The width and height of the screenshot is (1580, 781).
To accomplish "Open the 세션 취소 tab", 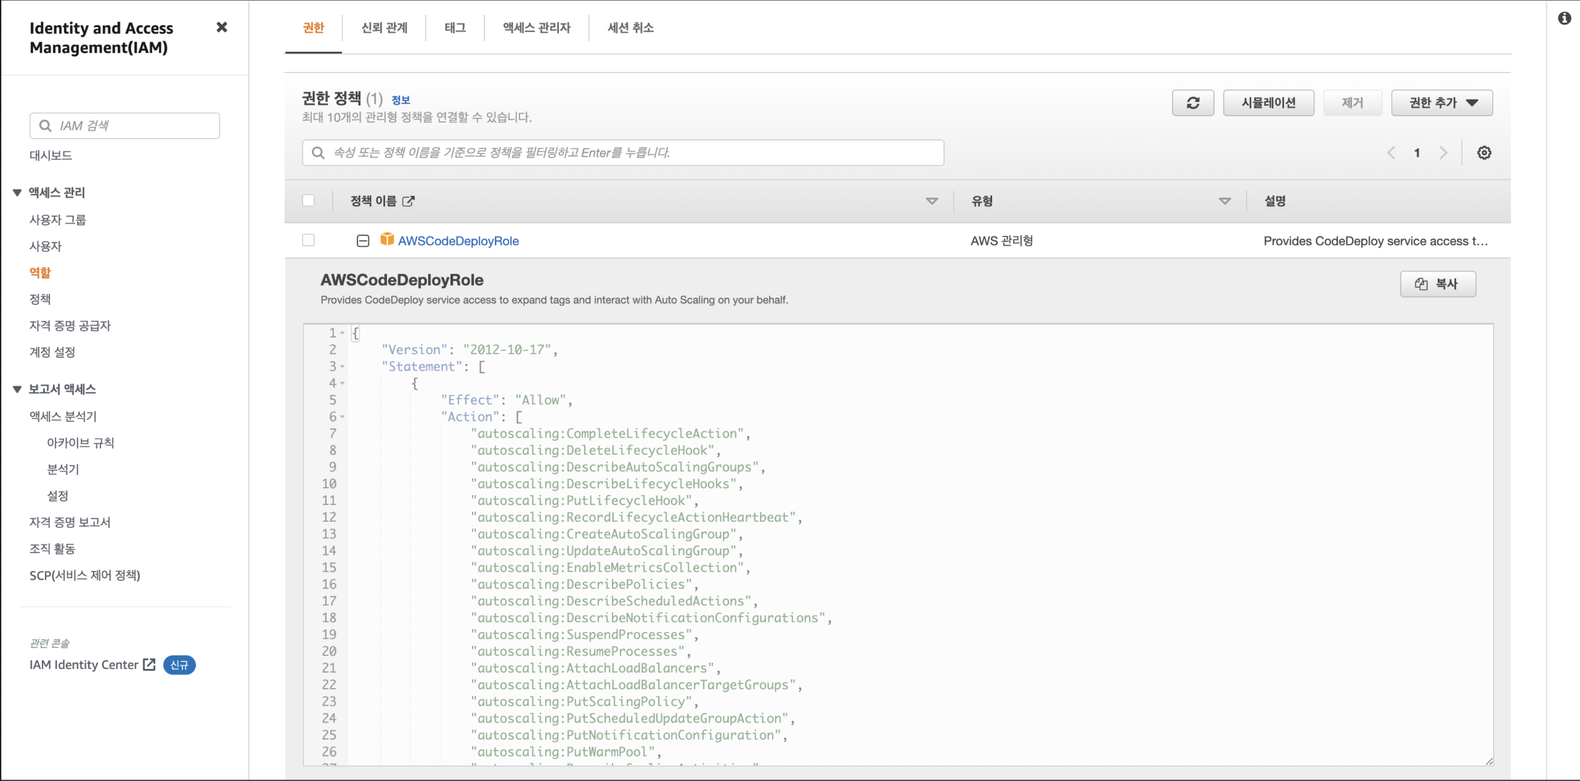I will tap(630, 28).
